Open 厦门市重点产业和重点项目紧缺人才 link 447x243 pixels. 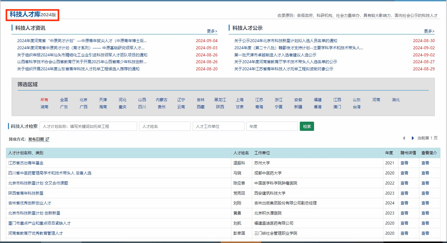40,223
